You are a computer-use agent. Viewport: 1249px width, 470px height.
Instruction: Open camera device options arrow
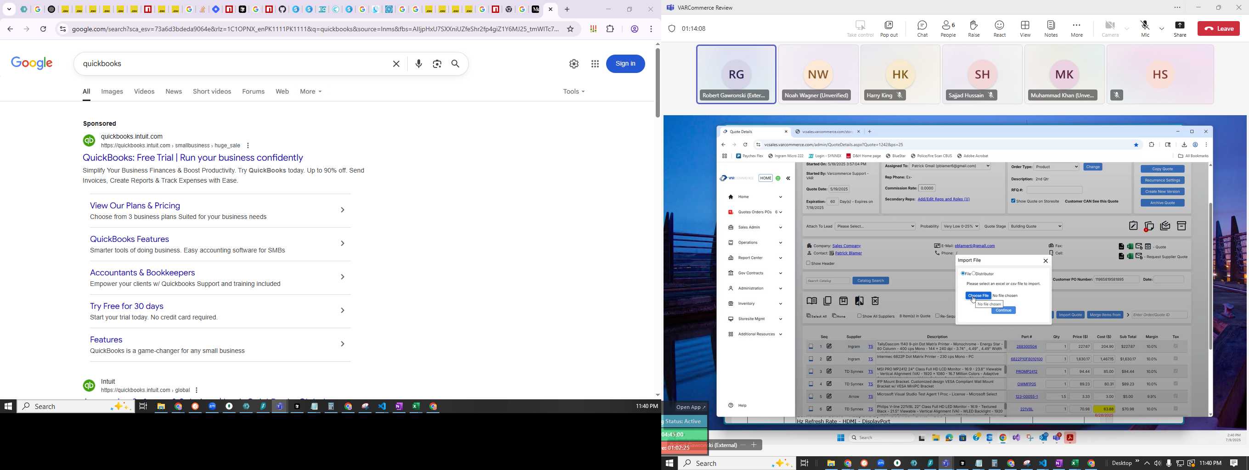point(1127,29)
